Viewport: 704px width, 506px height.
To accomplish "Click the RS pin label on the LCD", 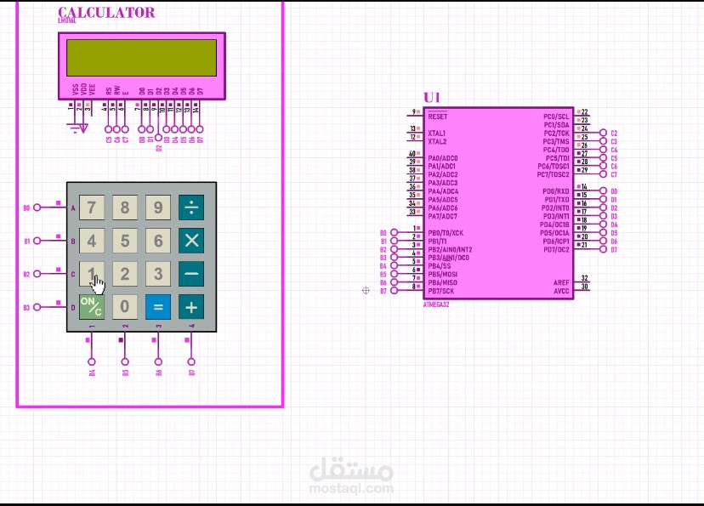I will (108, 91).
